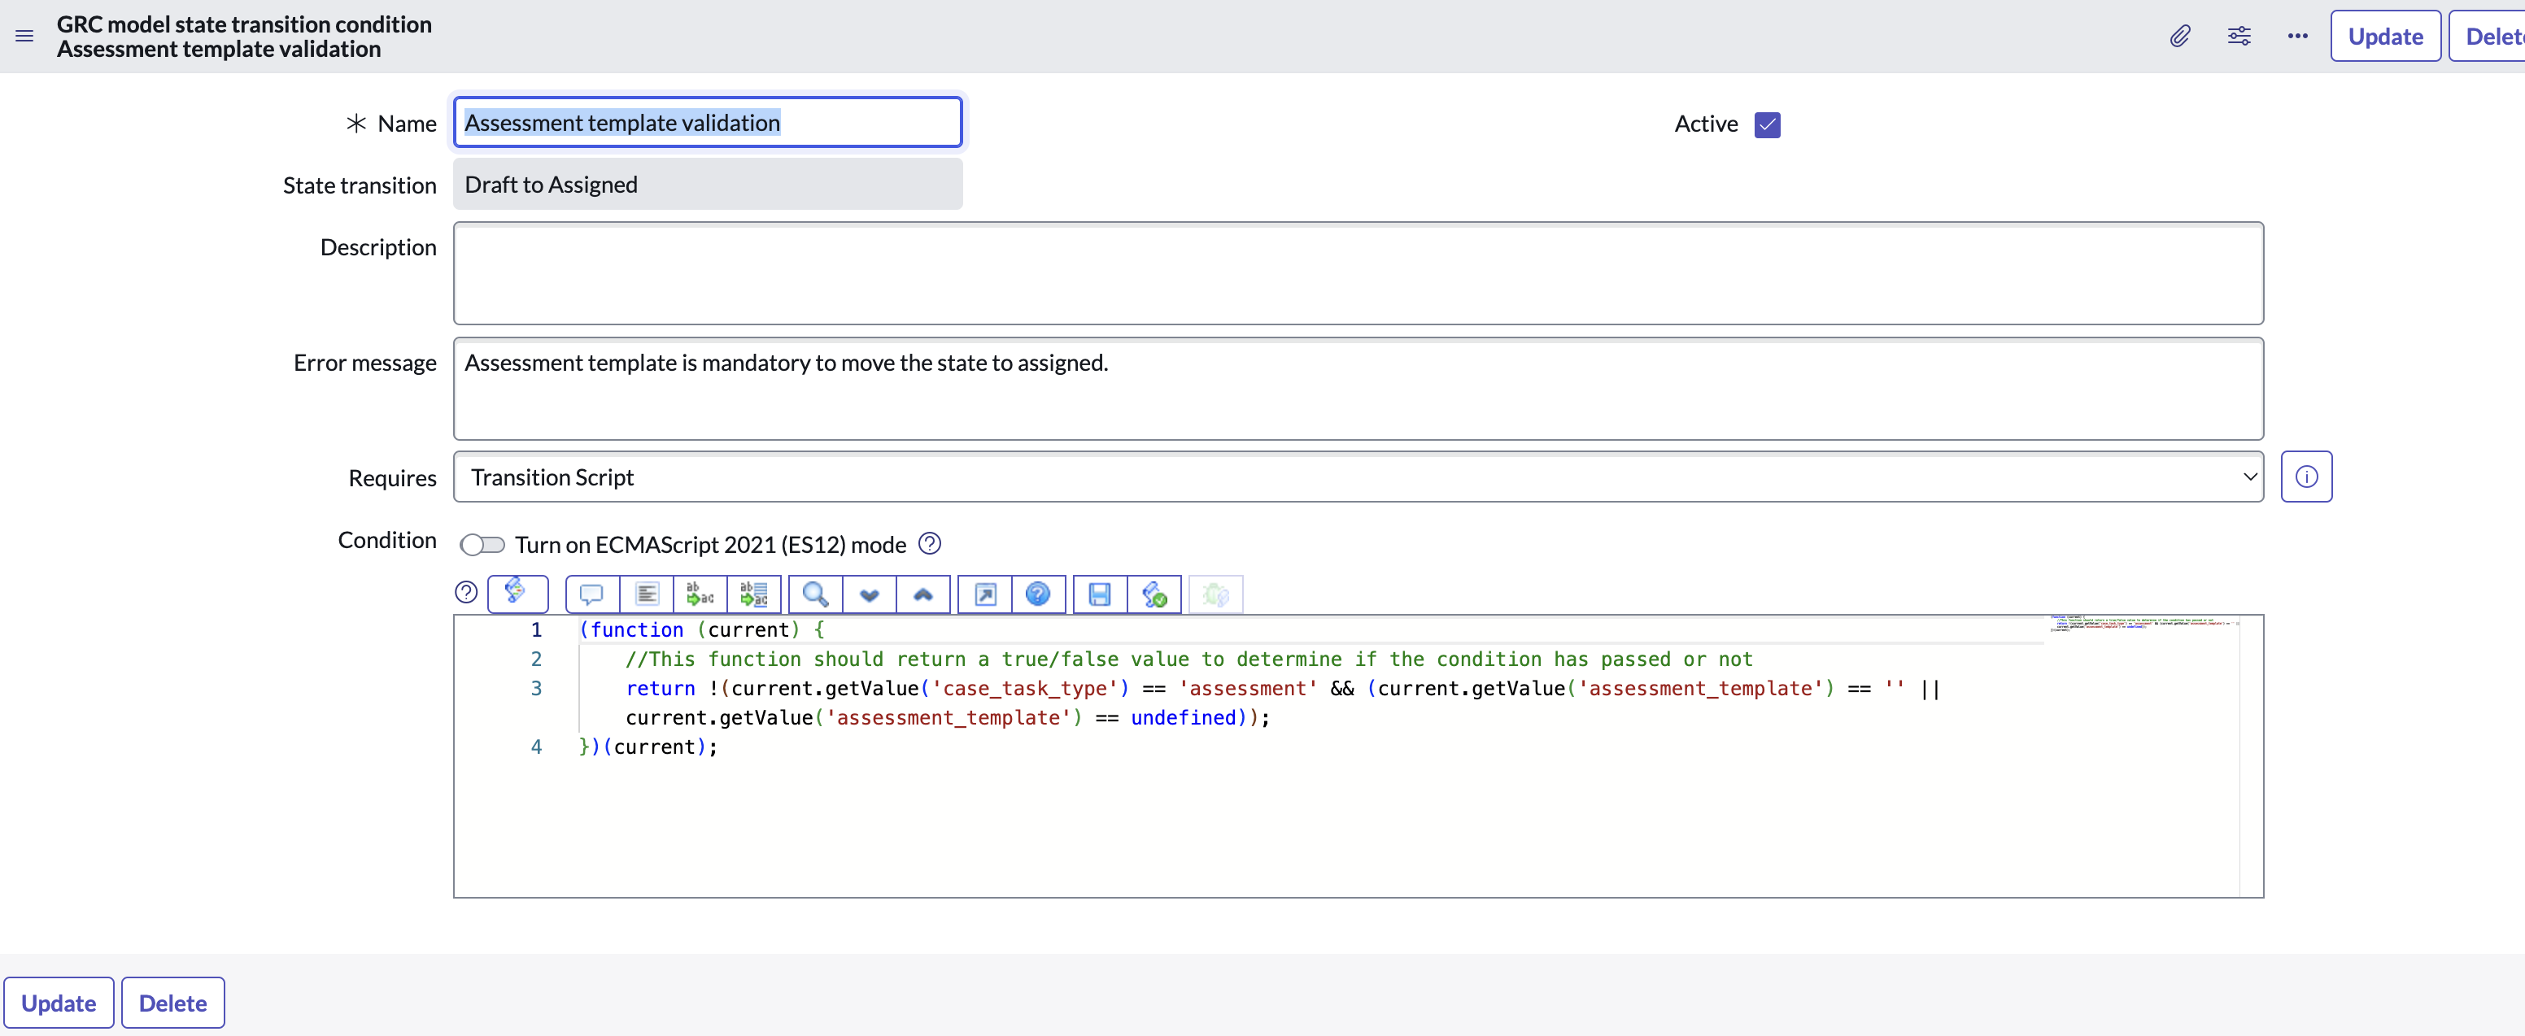
Task: Open editor help blue question icon
Action: [1038, 594]
